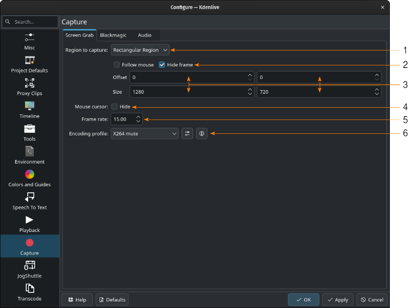Open the Encoding profile dropdown
411x308 pixels.
(145, 134)
